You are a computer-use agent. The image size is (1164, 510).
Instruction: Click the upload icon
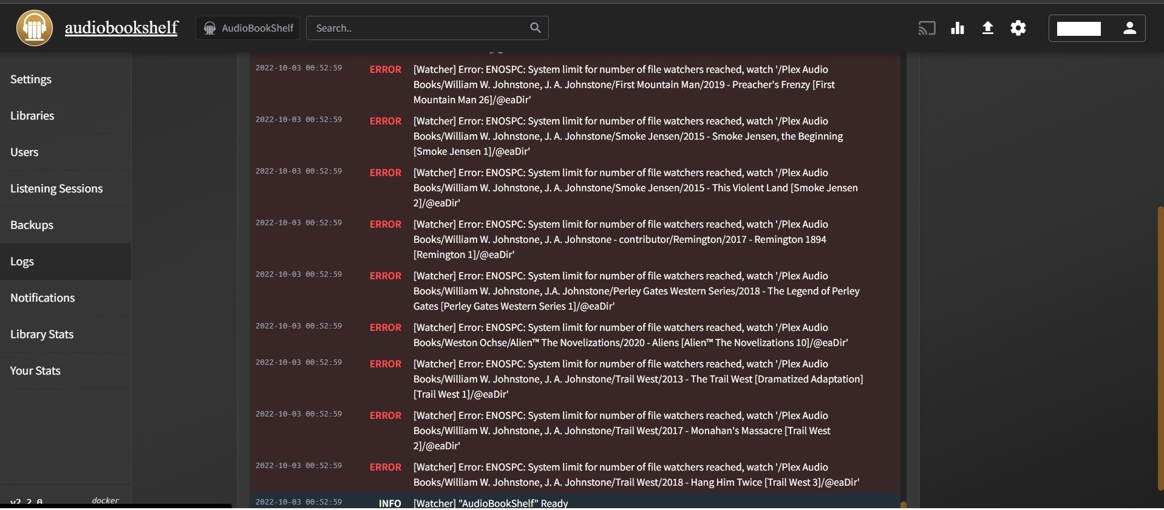click(988, 28)
